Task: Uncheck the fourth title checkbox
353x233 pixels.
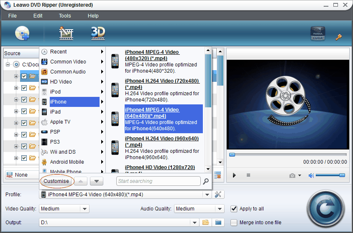Action: click(x=24, y=111)
